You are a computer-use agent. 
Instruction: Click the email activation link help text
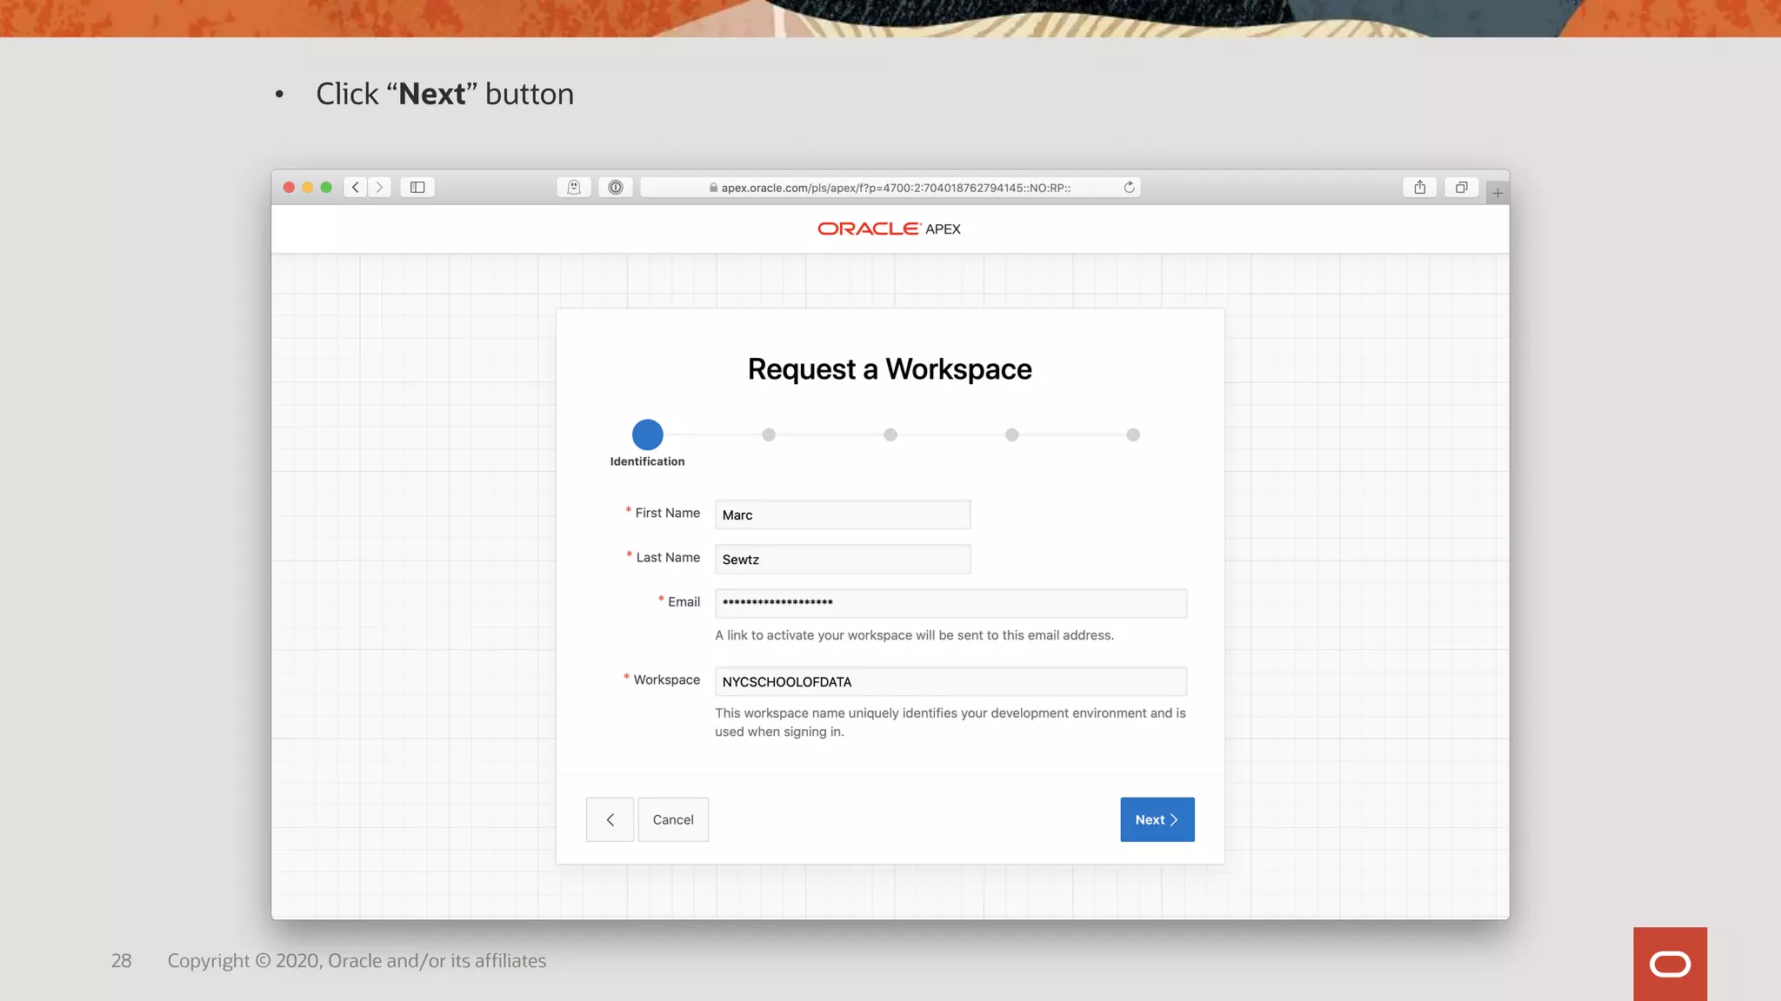914,635
